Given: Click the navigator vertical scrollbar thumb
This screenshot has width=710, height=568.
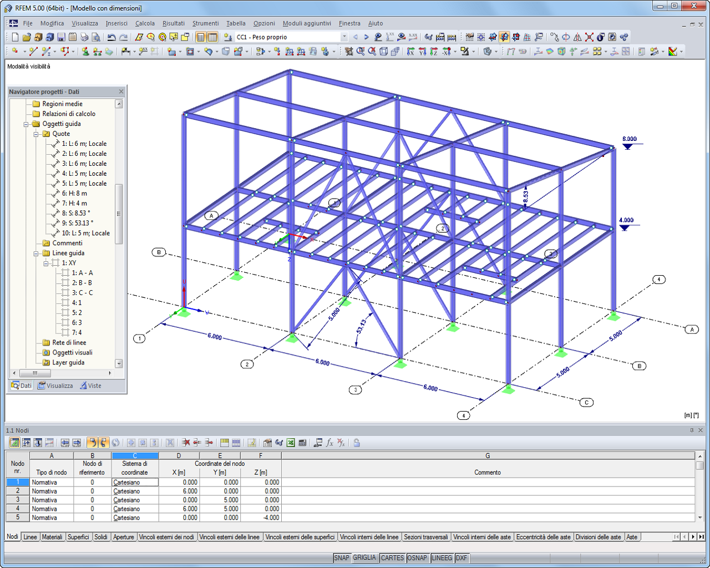Looking at the screenshot, I should [x=119, y=214].
